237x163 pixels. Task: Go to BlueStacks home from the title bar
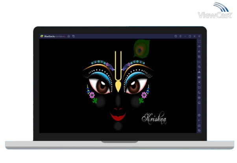pyautogui.click(x=69, y=36)
